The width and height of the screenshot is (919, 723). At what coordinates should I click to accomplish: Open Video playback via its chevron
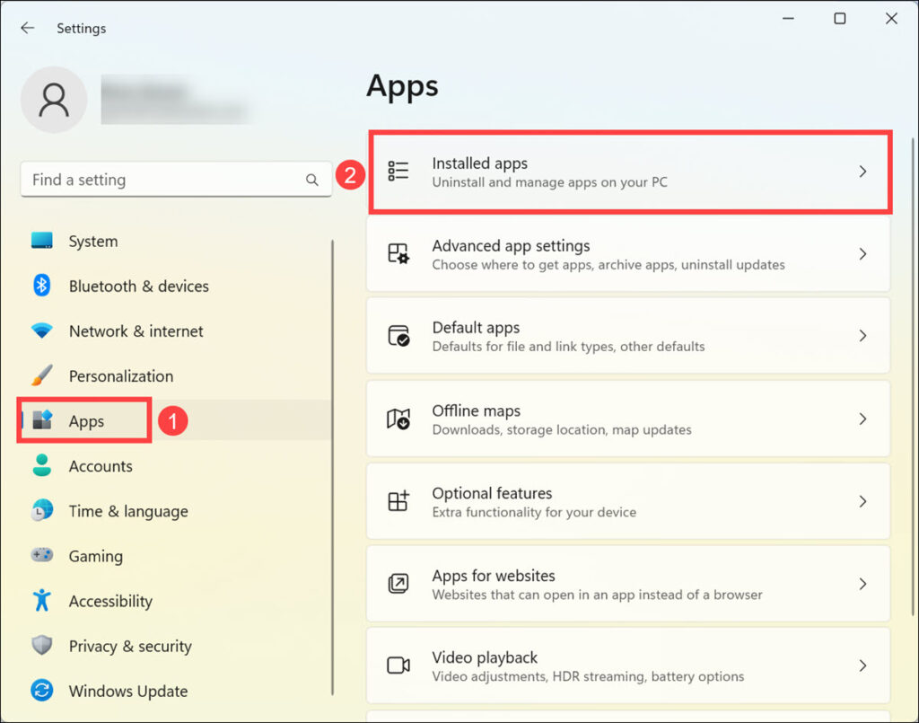pyautogui.click(x=862, y=666)
